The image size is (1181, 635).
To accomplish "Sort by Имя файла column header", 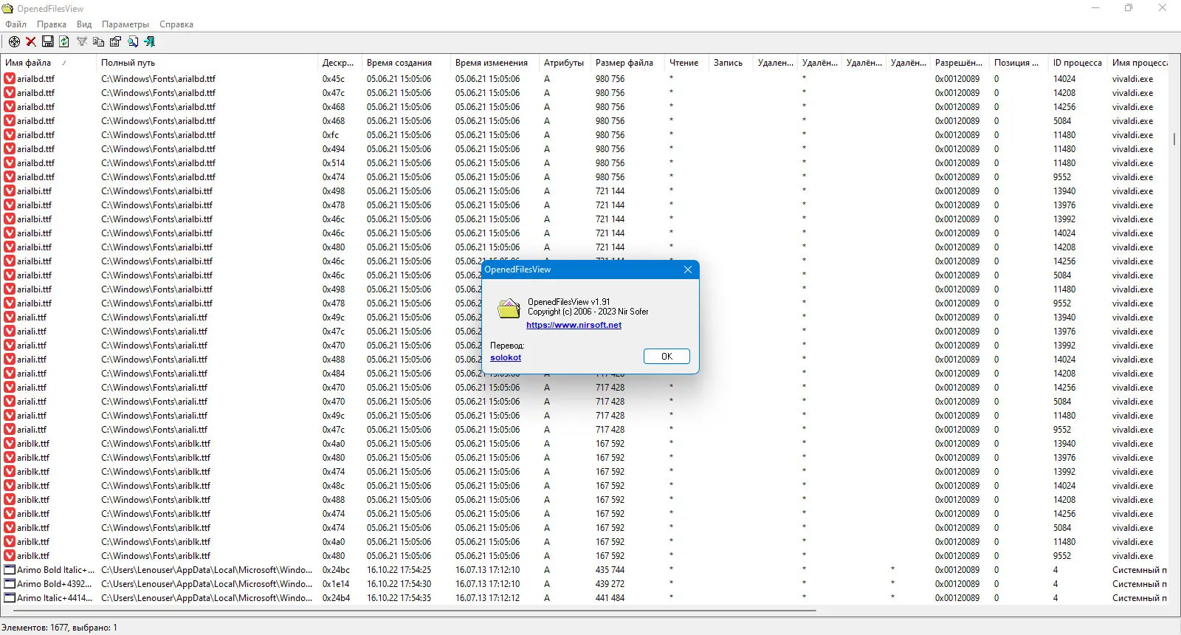I will [48, 63].
